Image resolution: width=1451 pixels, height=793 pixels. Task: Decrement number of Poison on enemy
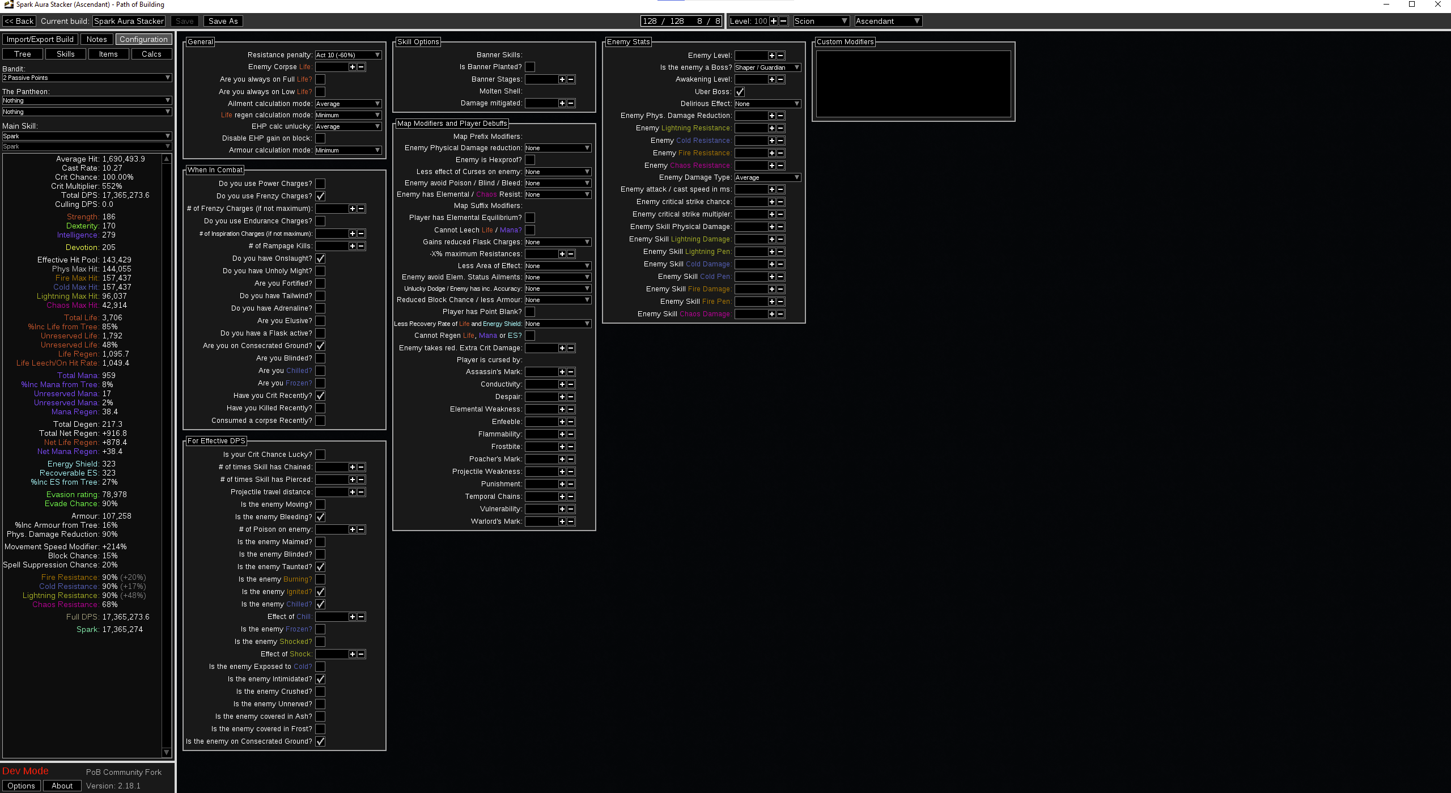[x=361, y=529]
